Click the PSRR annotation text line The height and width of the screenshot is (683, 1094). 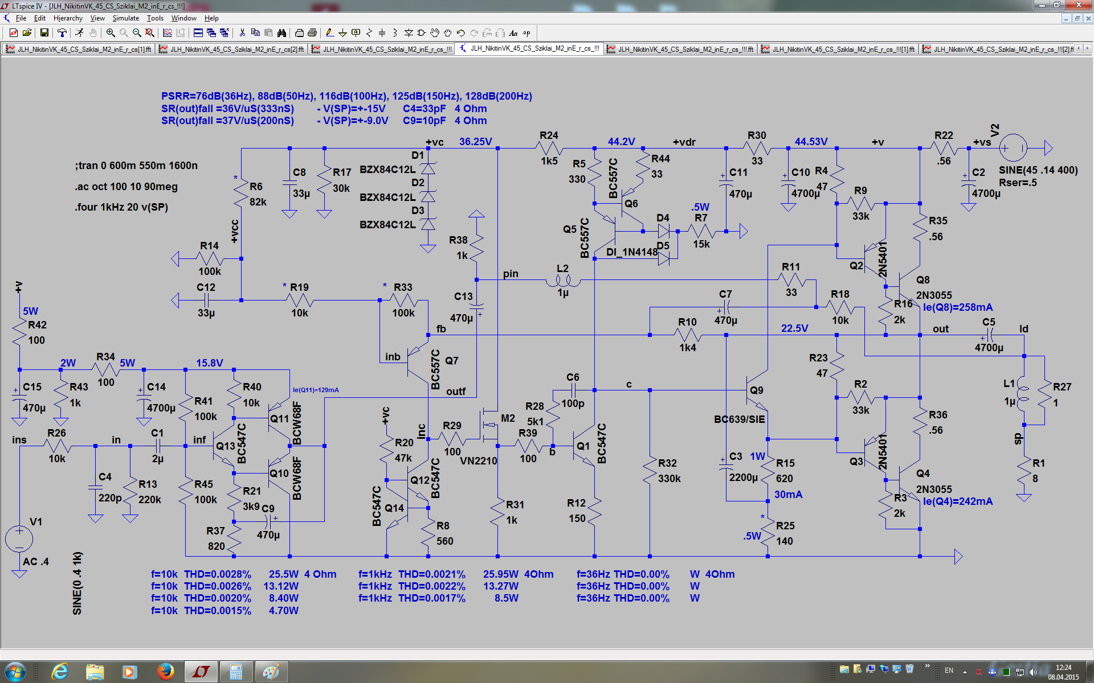coord(346,96)
